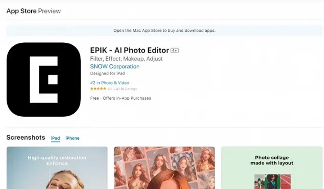This screenshot has height=189, width=324.
Task: Open the High-quality restoration Enhance screenshot
Action: pyautogui.click(x=57, y=168)
